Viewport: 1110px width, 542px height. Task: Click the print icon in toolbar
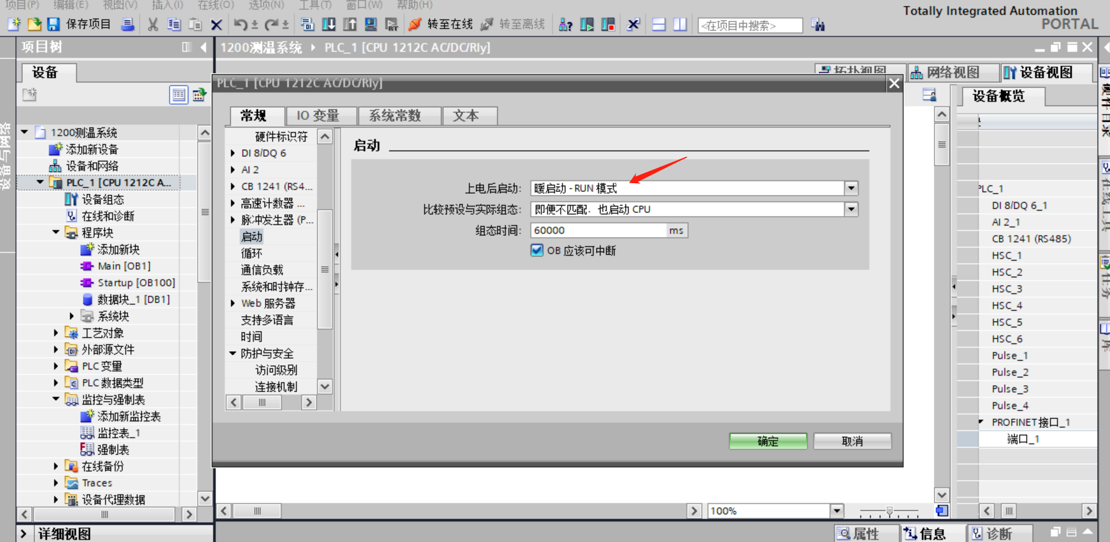click(127, 24)
